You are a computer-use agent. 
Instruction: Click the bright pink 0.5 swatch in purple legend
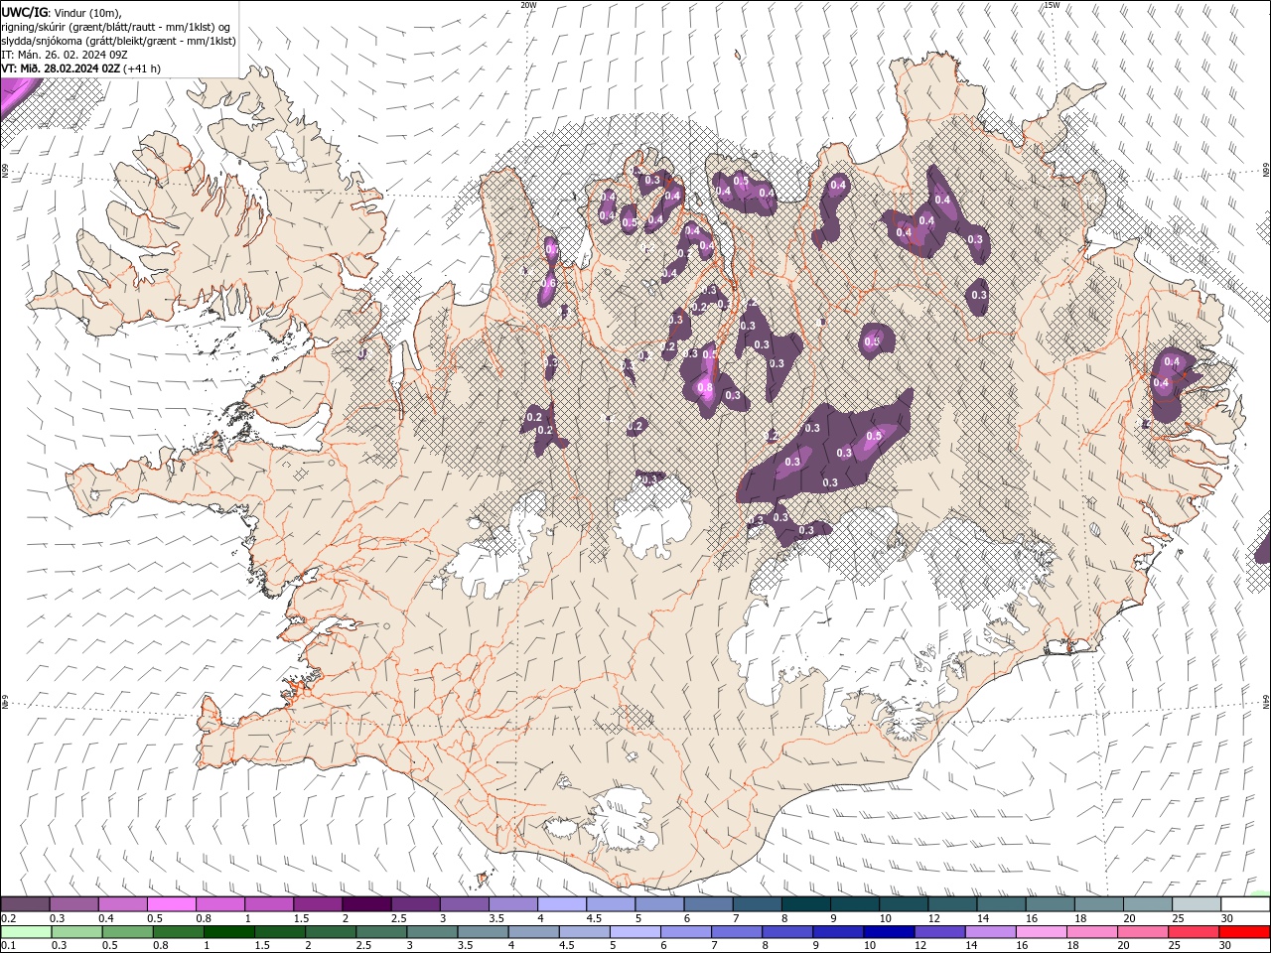click(171, 904)
